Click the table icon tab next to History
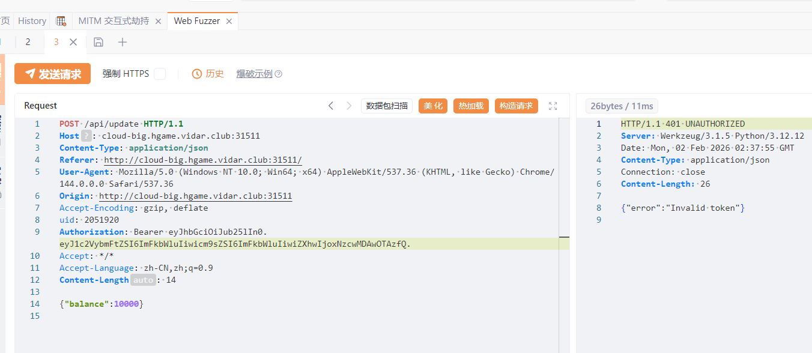Viewport: 812px width, 353px height. (x=61, y=21)
